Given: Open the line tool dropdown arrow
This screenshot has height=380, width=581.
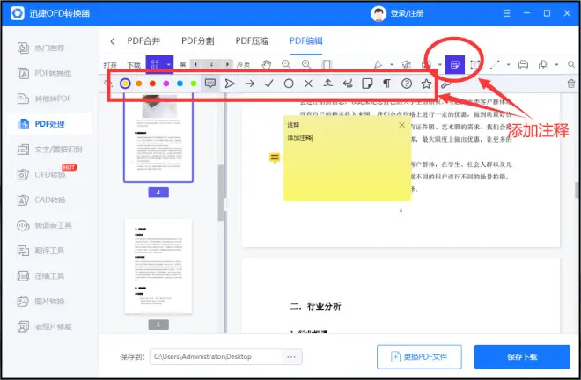Looking at the screenshot, I should point(509,65).
